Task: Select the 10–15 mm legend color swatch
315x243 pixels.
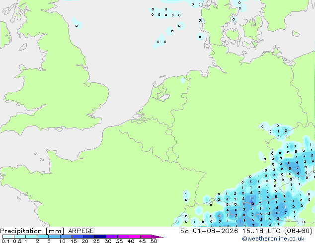Action: point(66,237)
